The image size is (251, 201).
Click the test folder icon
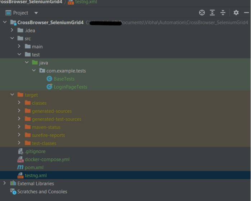pos(28,54)
